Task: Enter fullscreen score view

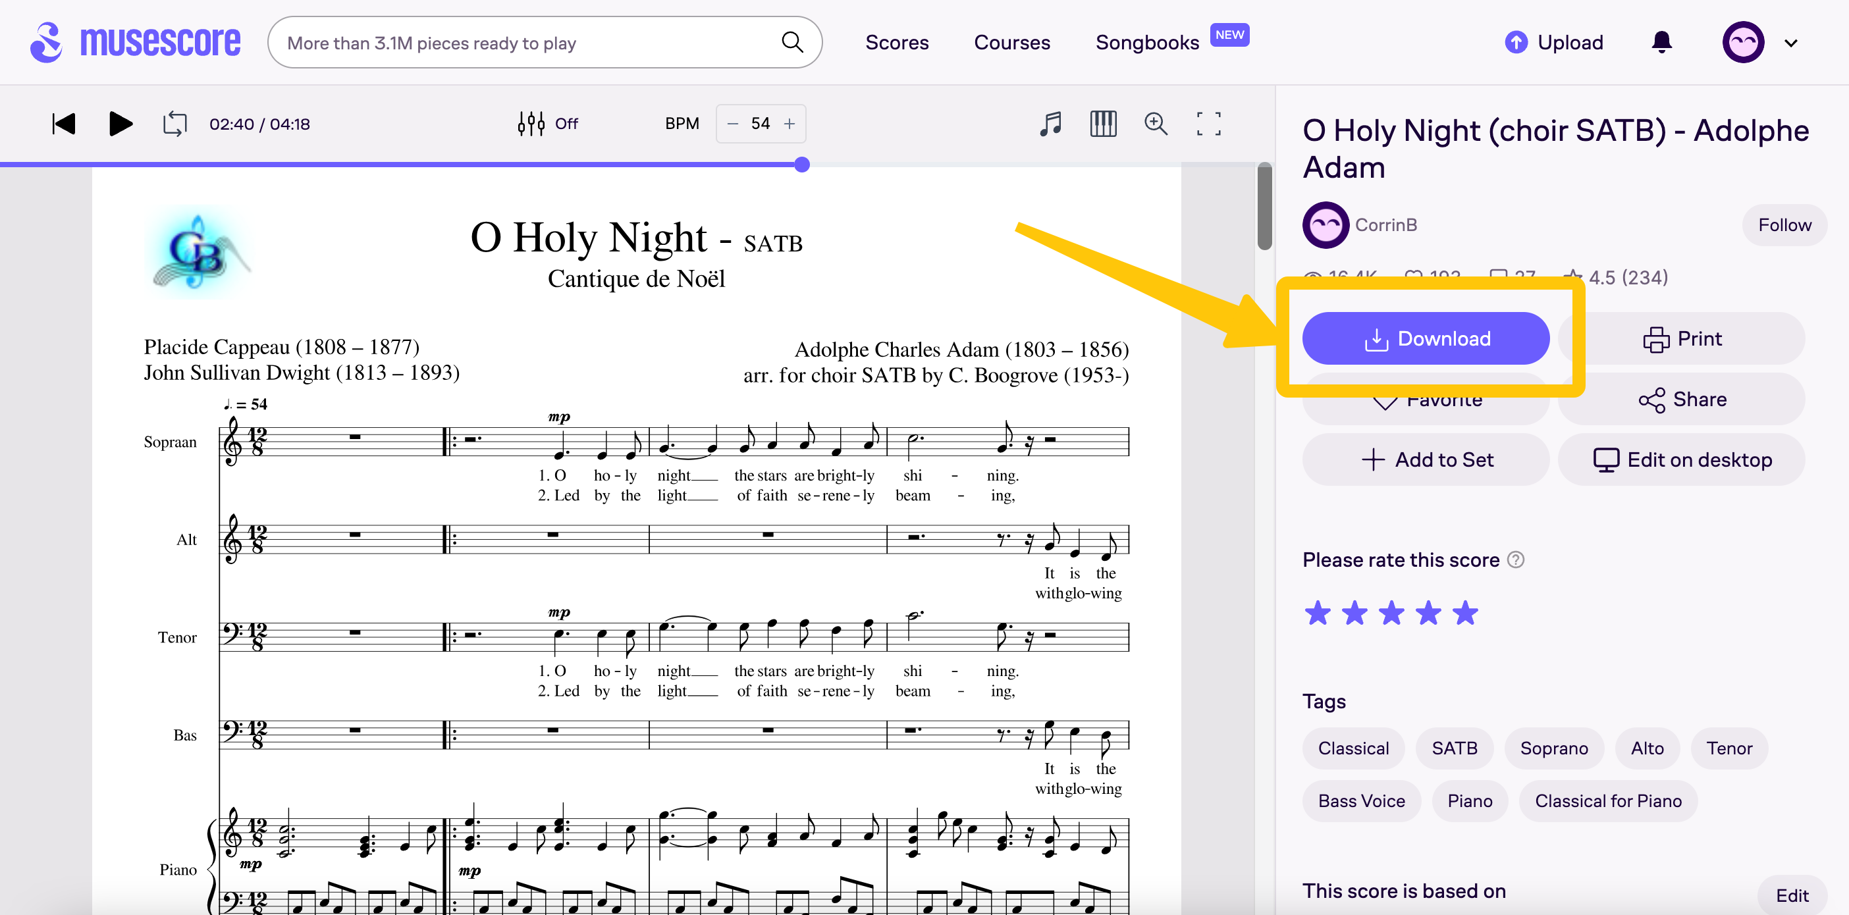Action: [x=1209, y=124]
